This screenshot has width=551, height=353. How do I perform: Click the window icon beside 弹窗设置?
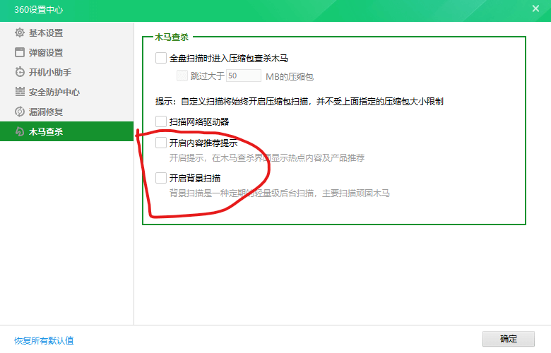point(20,52)
